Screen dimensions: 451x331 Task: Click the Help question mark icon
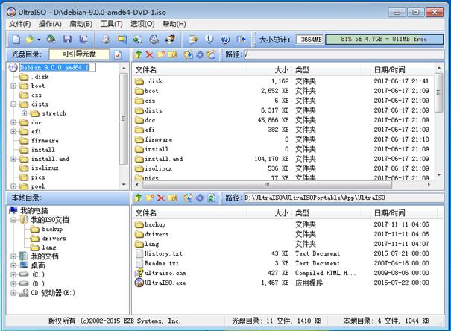[225, 40]
